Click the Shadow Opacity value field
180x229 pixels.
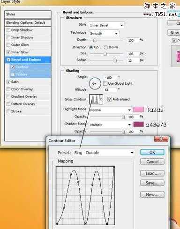pos(133,132)
